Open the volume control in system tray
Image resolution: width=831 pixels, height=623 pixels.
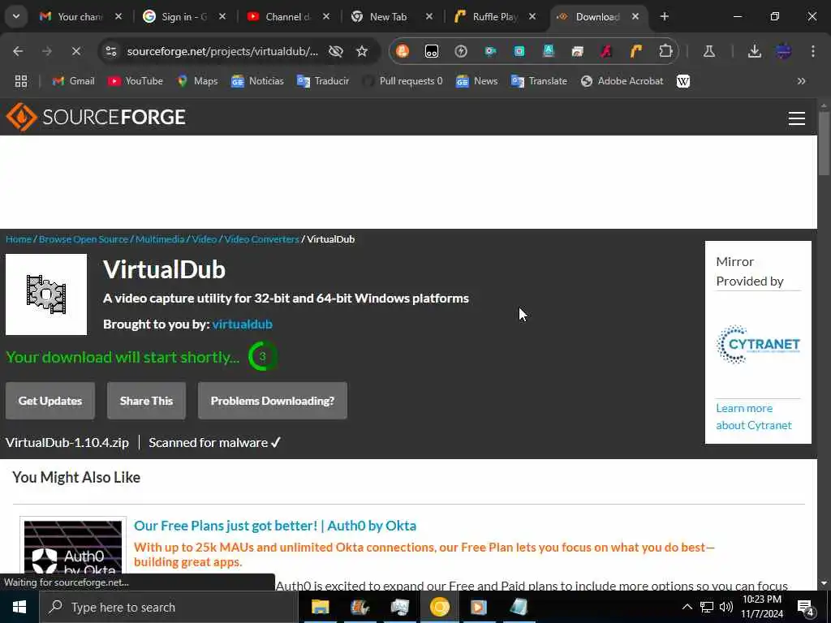[x=726, y=607]
